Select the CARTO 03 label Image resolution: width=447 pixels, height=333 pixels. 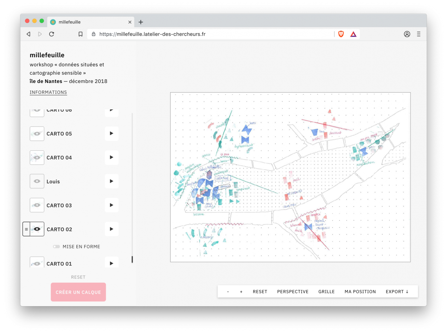(59, 205)
